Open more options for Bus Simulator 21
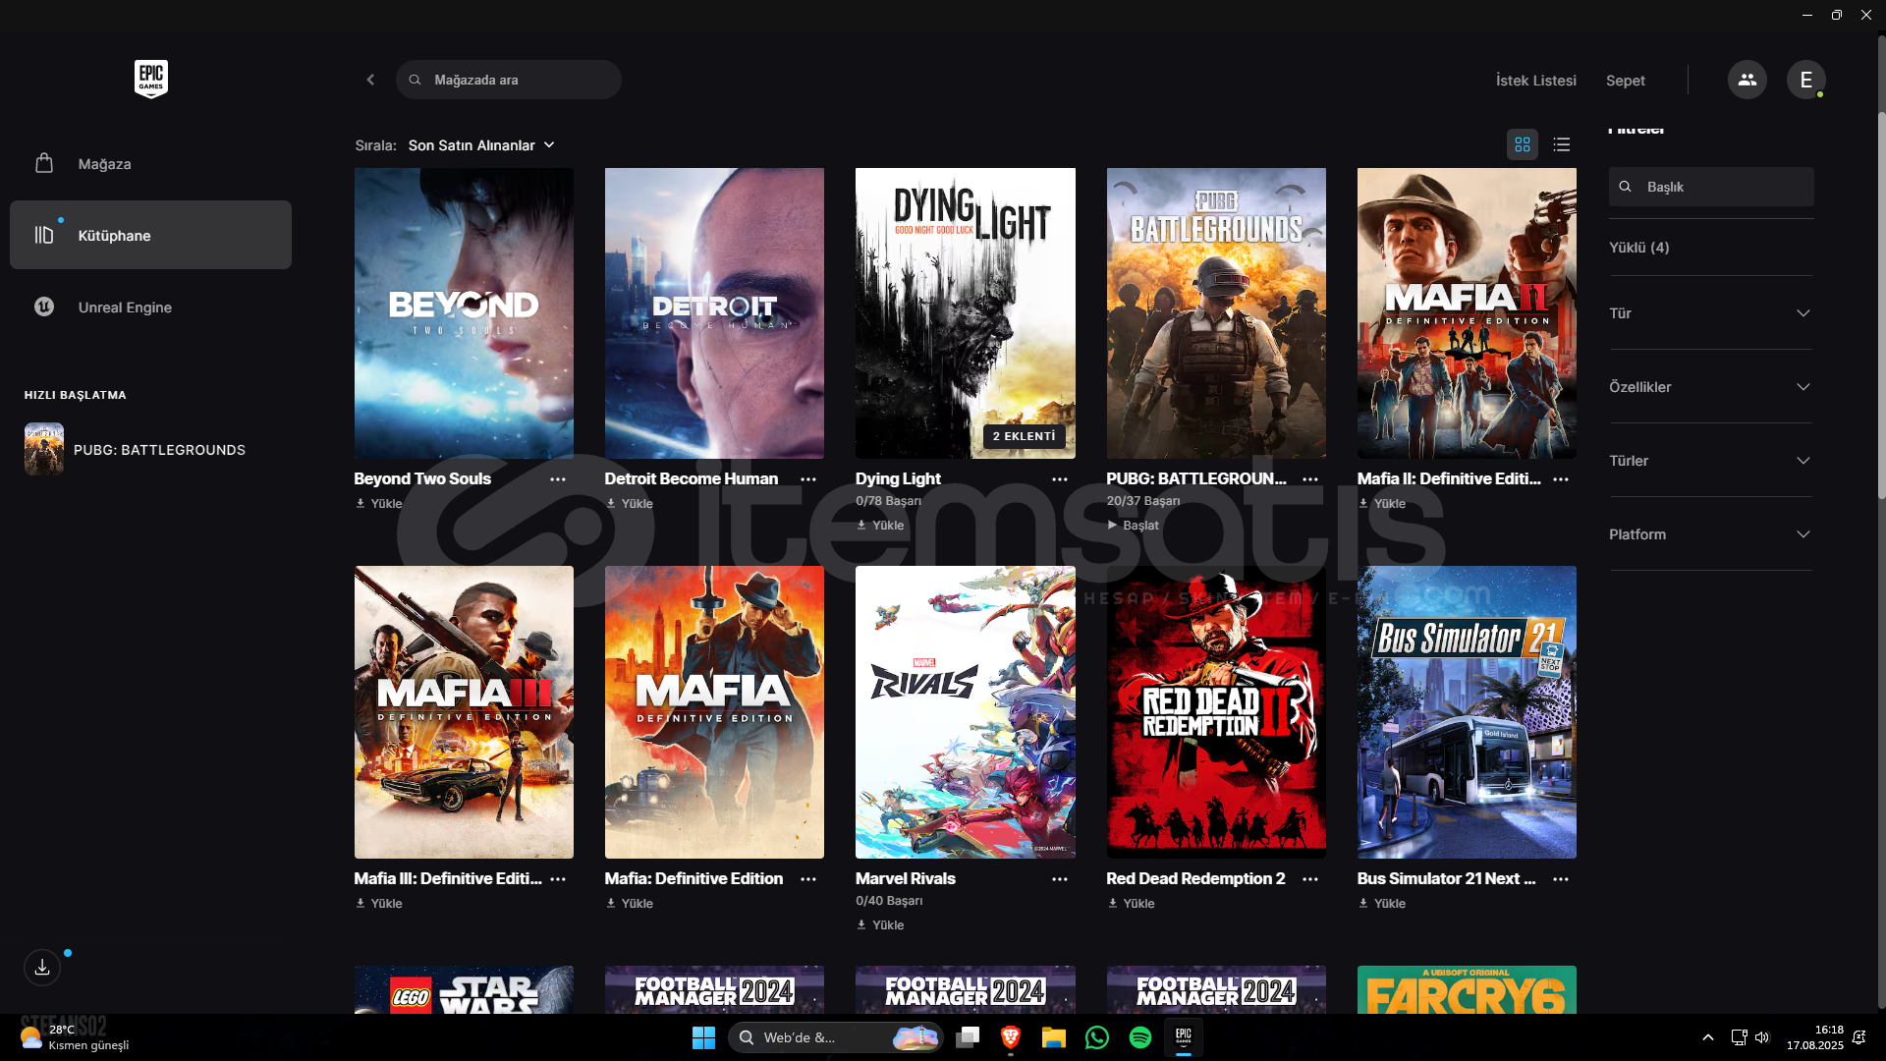This screenshot has width=1886, height=1061. pyautogui.click(x=1561, y=879)
